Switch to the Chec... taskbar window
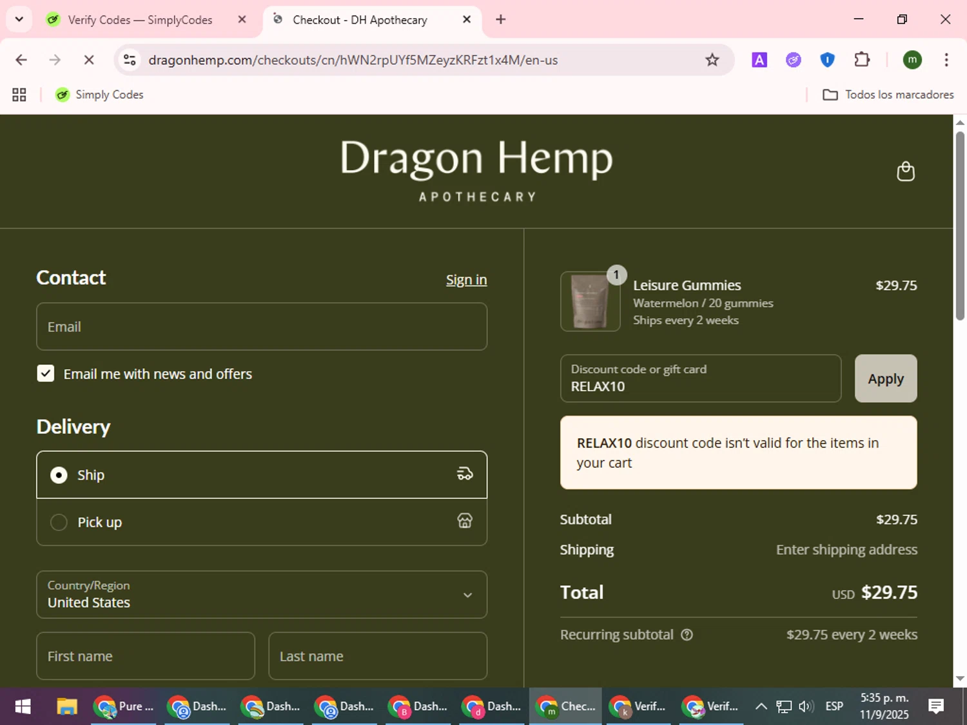967x725 pixels. pos(565,706)
